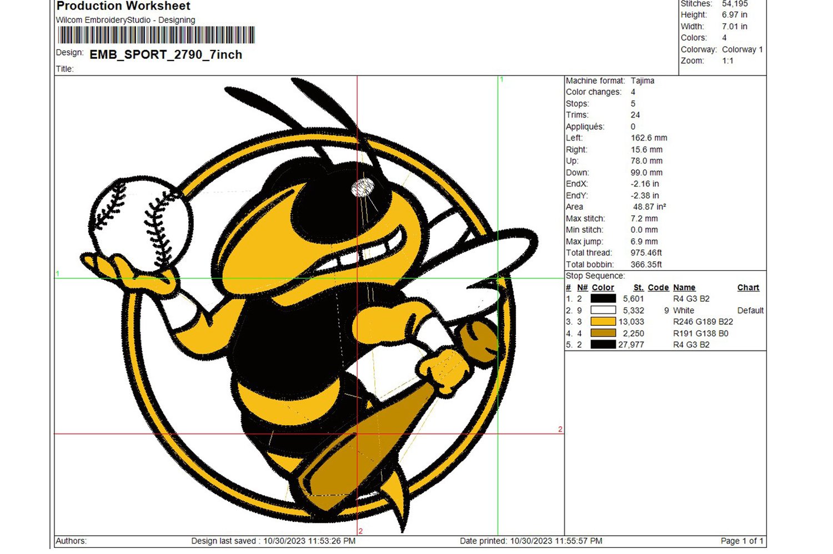
Task: Select the "Colorway 1" value
Action: (x=742, y=49)
